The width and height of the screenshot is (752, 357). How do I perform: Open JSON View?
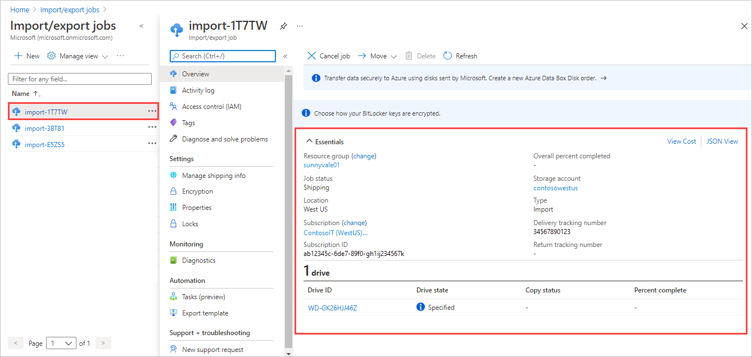pyautogui.click(x=723, y=141)
